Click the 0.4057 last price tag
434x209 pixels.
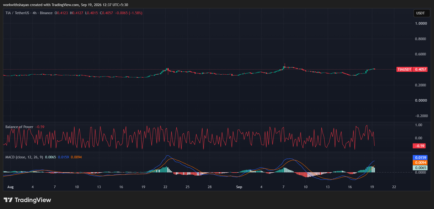[x=420, y=70]
